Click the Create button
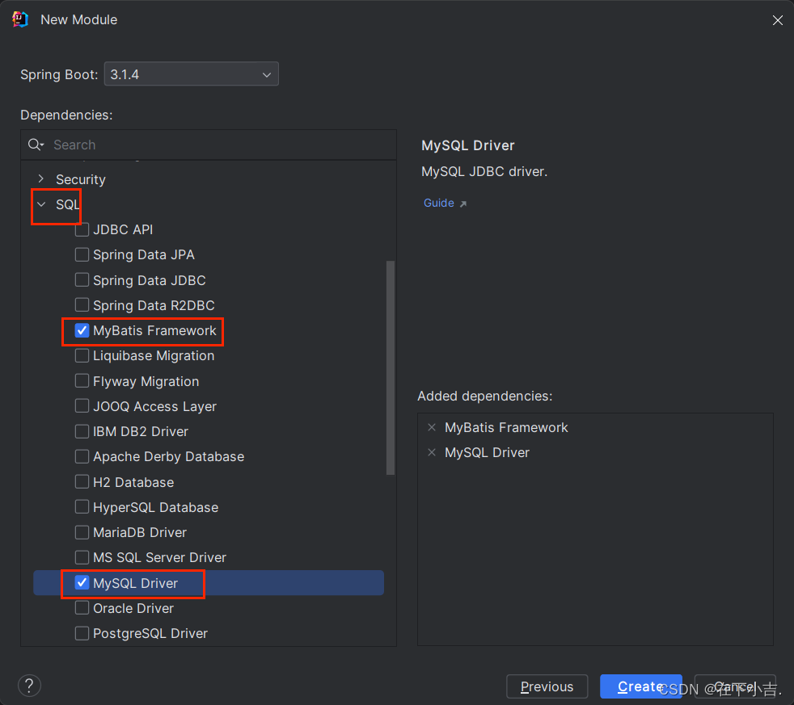 (x=640, y=686)
